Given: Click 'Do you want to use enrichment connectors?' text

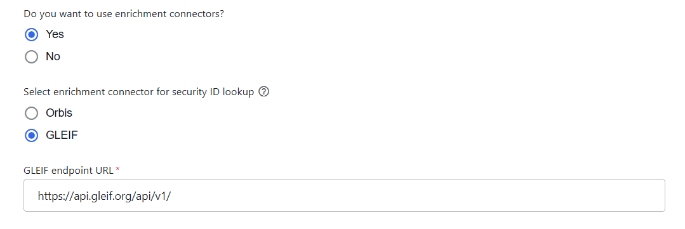Looking at the screenshot, I should (x=124, y=14).
